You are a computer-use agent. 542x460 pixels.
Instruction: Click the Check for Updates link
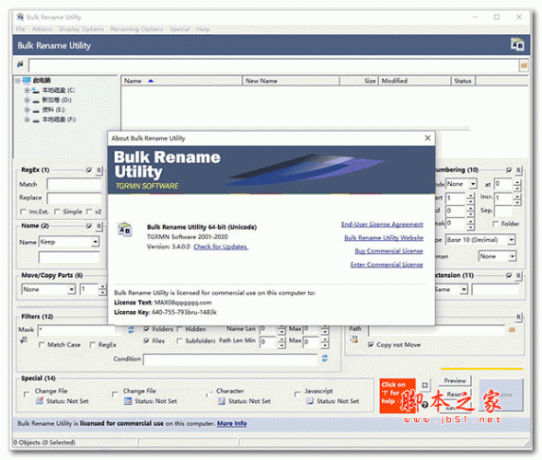pyautogui.click(x=221, y=247)
